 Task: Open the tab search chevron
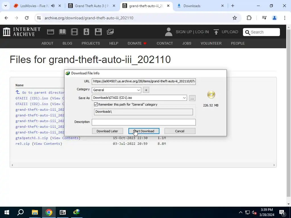pyautogui.click(x=6, y=6)
